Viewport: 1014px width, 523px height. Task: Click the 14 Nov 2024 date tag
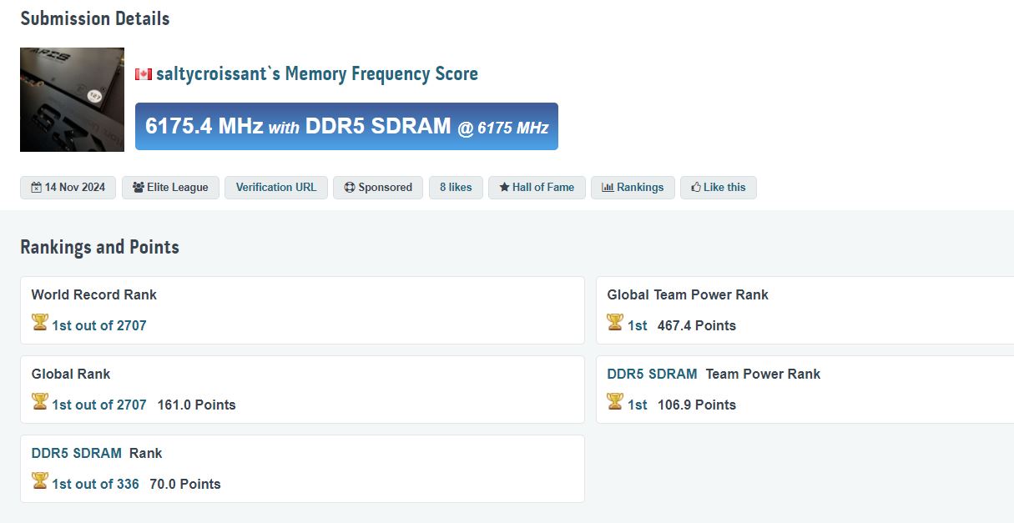coord(68,188)
